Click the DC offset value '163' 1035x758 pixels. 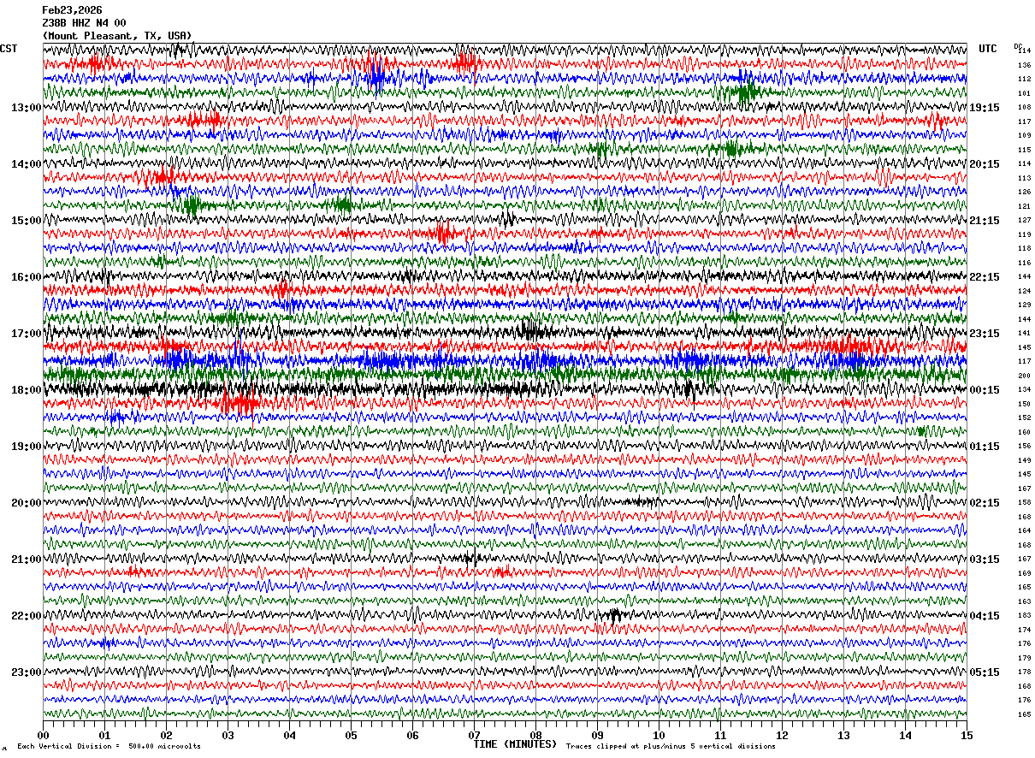pyautogui.click(x=1024, y=601)
